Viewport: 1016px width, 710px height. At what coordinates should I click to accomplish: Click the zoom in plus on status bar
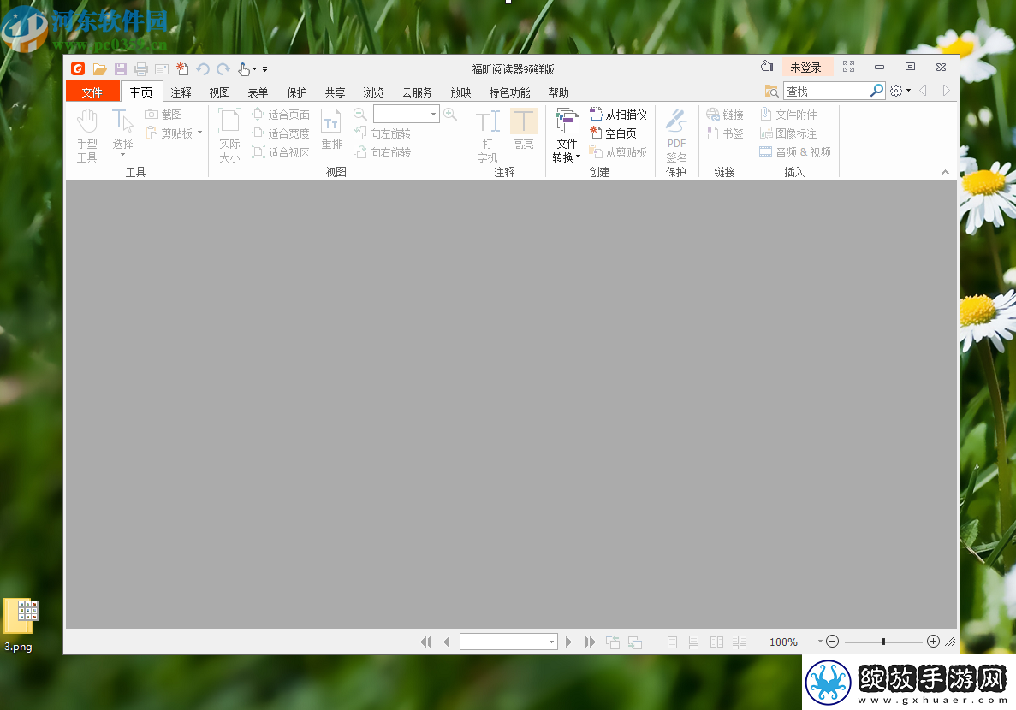pos(933,642)
